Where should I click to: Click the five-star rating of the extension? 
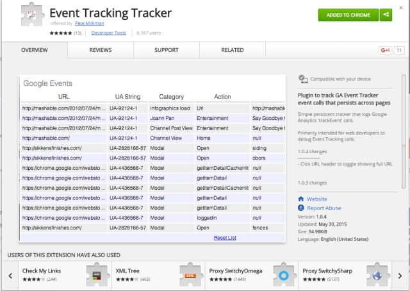tap(61, 33)
